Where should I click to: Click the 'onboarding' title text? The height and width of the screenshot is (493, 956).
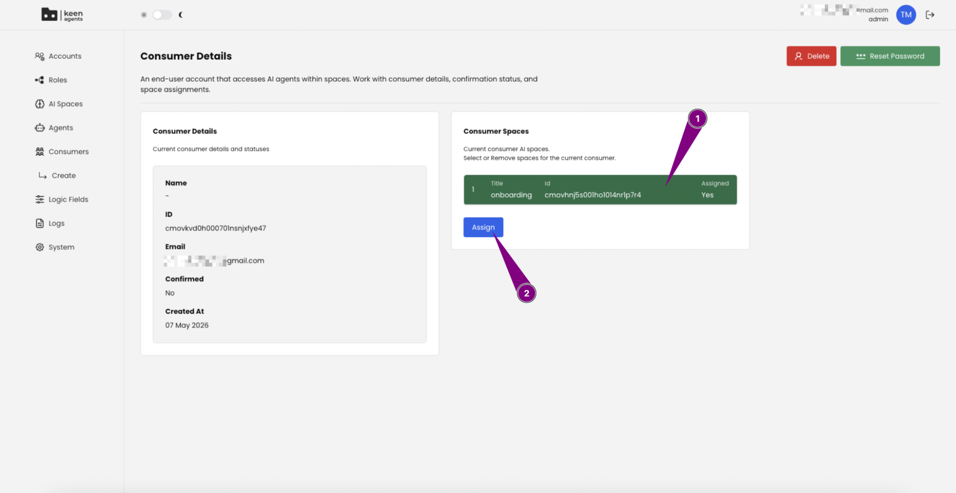(x=511, y=195)
